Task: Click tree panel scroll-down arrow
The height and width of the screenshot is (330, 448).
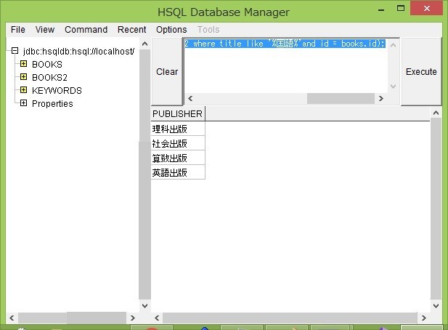Action: coord(145,306)
